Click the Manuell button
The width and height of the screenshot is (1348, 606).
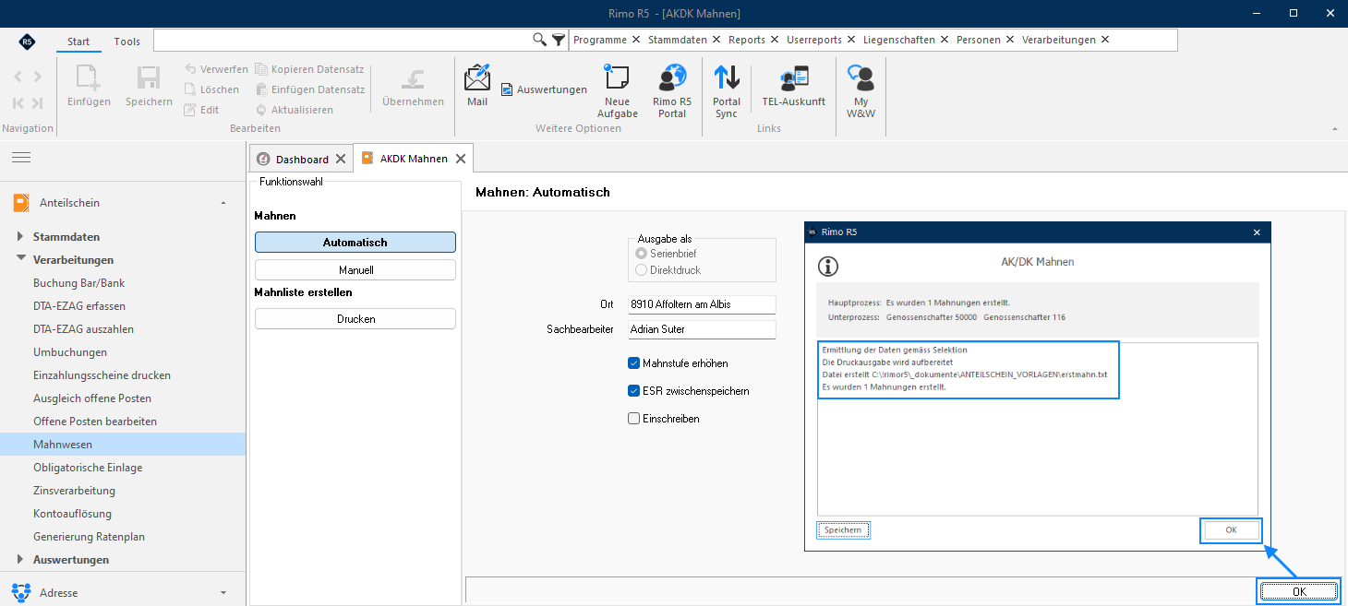click(355, 270)
